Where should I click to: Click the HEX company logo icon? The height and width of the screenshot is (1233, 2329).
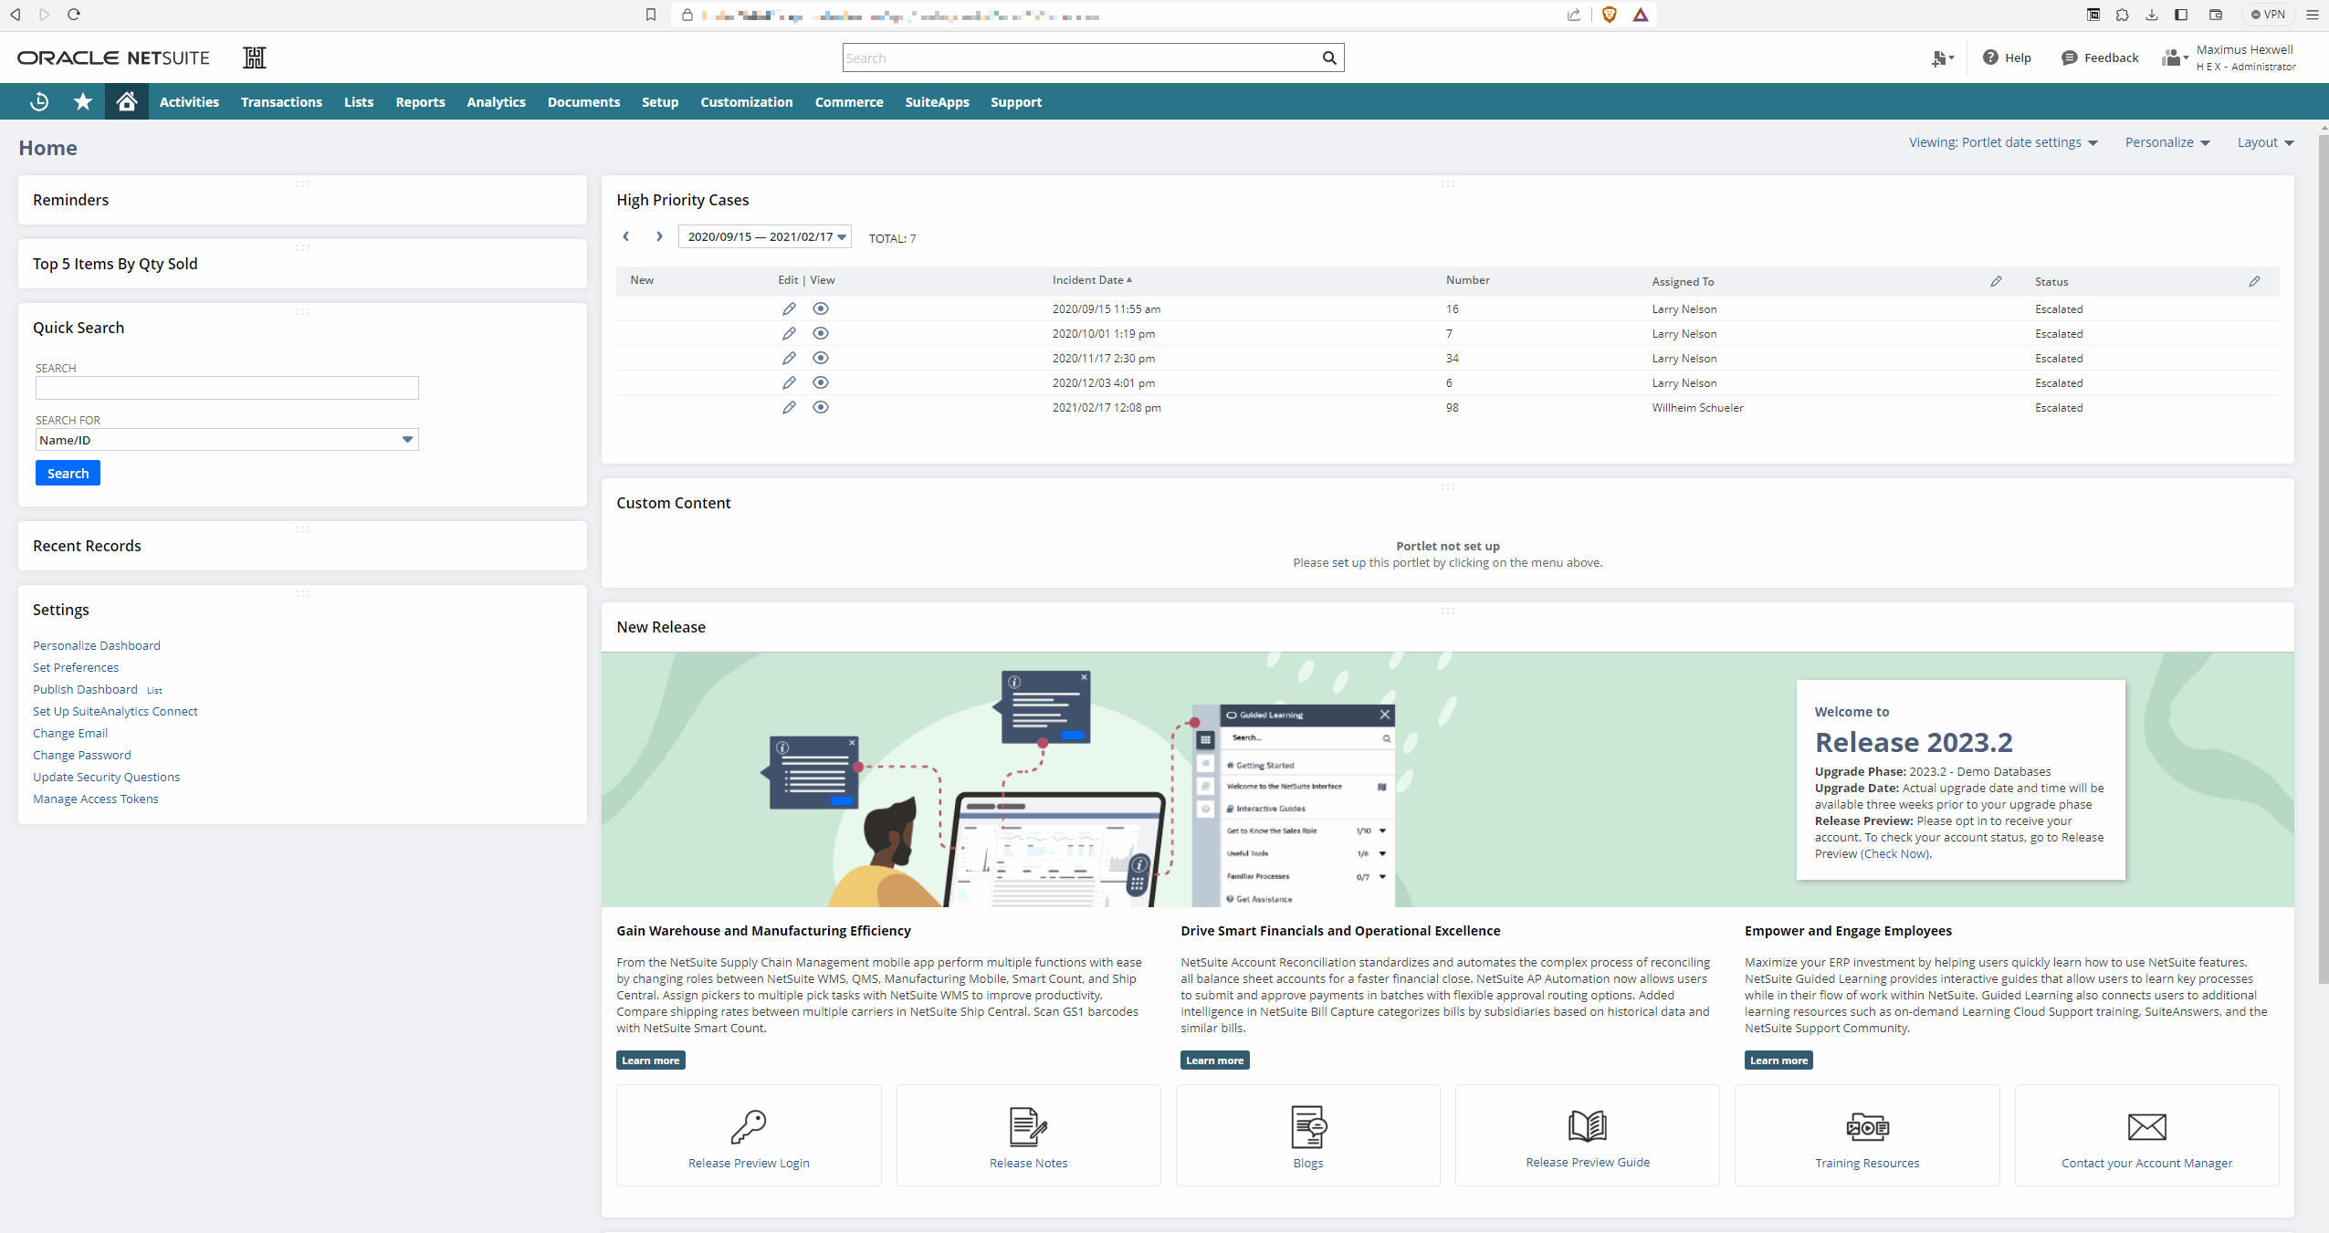point(255,57)
